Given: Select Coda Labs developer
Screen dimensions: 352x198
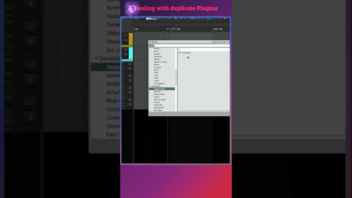Looking at the screenshot, I should (x=158, y=105).
